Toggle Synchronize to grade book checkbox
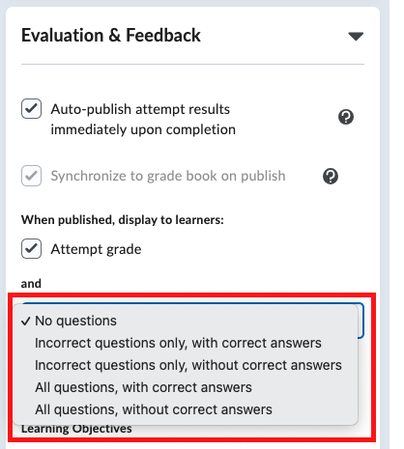Viewport: 404px width, 449px height. (31, 176)
